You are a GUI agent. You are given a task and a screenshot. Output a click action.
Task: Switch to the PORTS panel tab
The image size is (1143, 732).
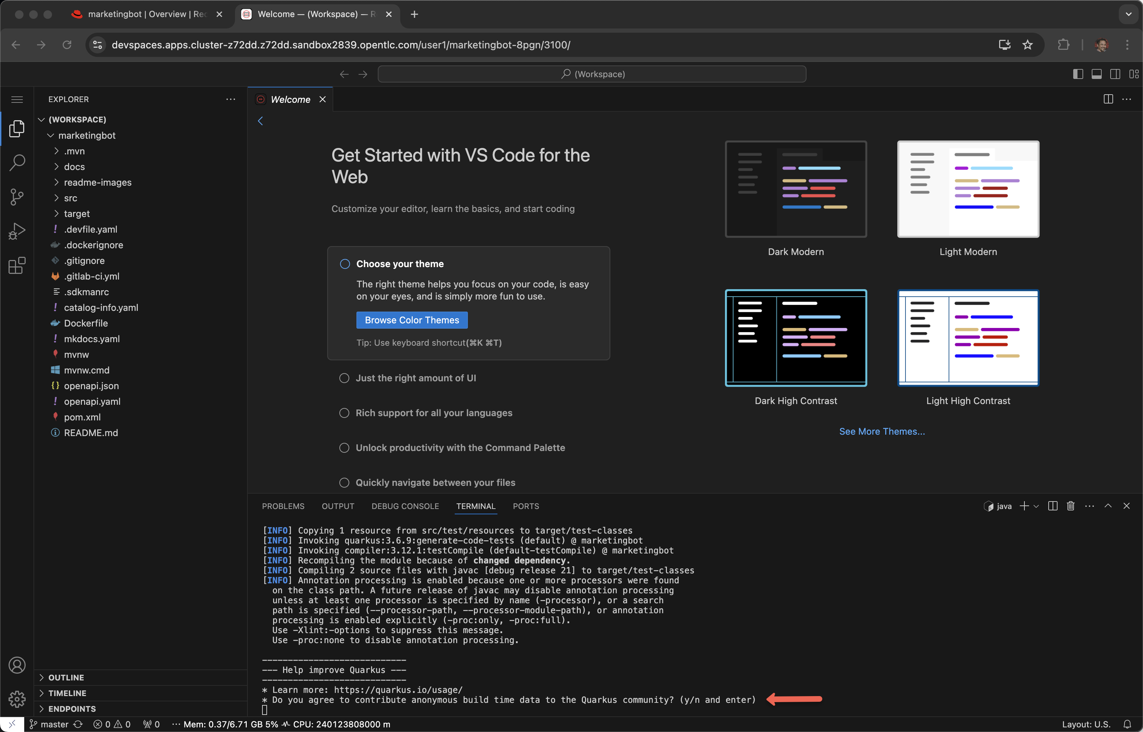(x=526, y=506)
